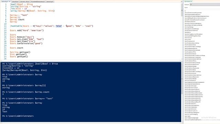The image size is (220, 124).
Task: Click script line [bool]$bool = $True
Action: [x=21, y=4]
